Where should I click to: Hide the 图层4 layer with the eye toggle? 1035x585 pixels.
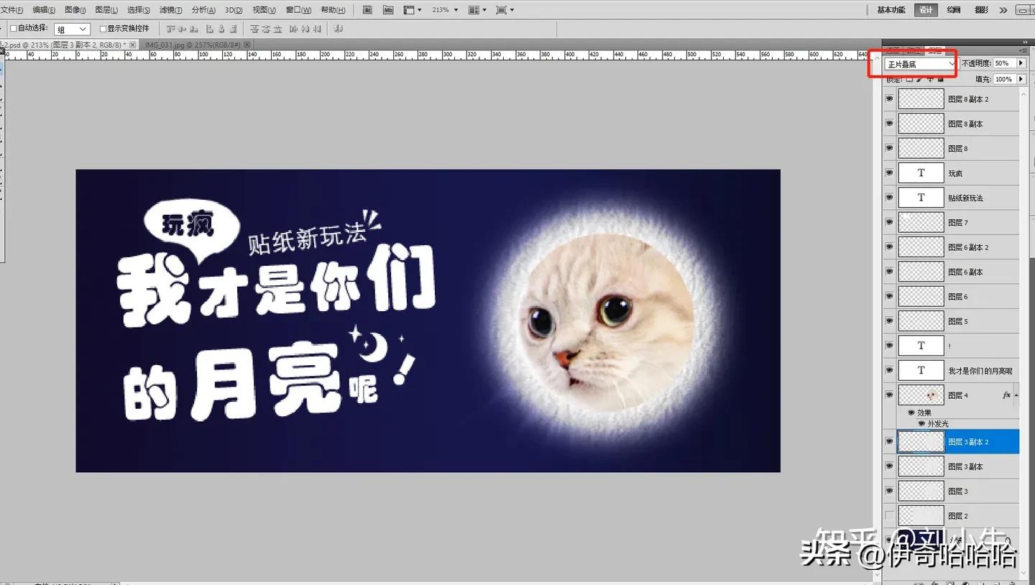coord(889,395)
